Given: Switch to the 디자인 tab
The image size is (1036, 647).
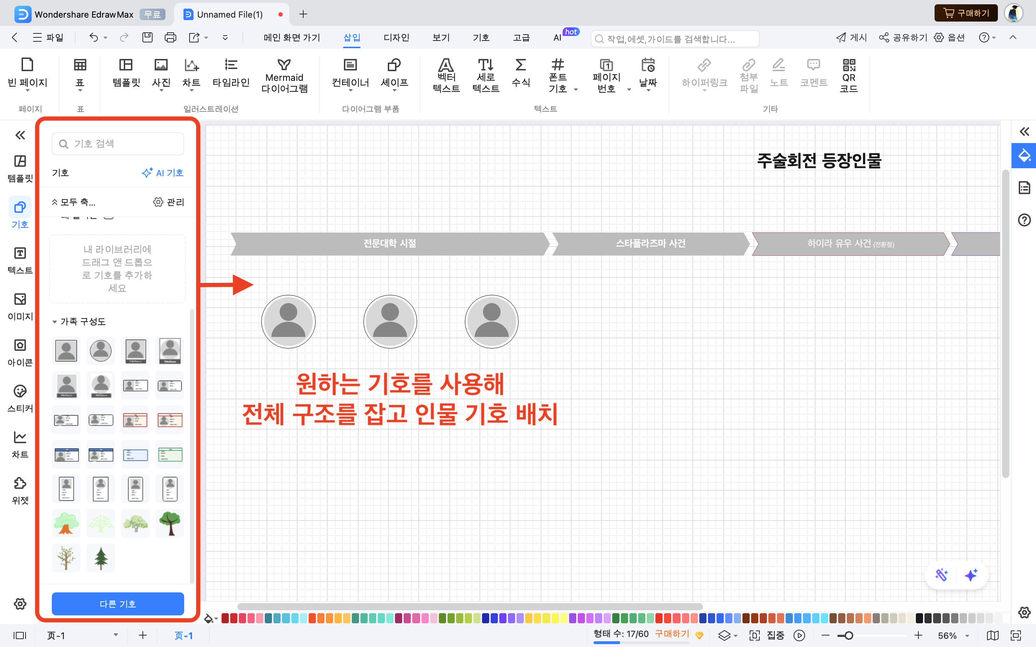Looking at the screenshot, I should coord(396,38).
